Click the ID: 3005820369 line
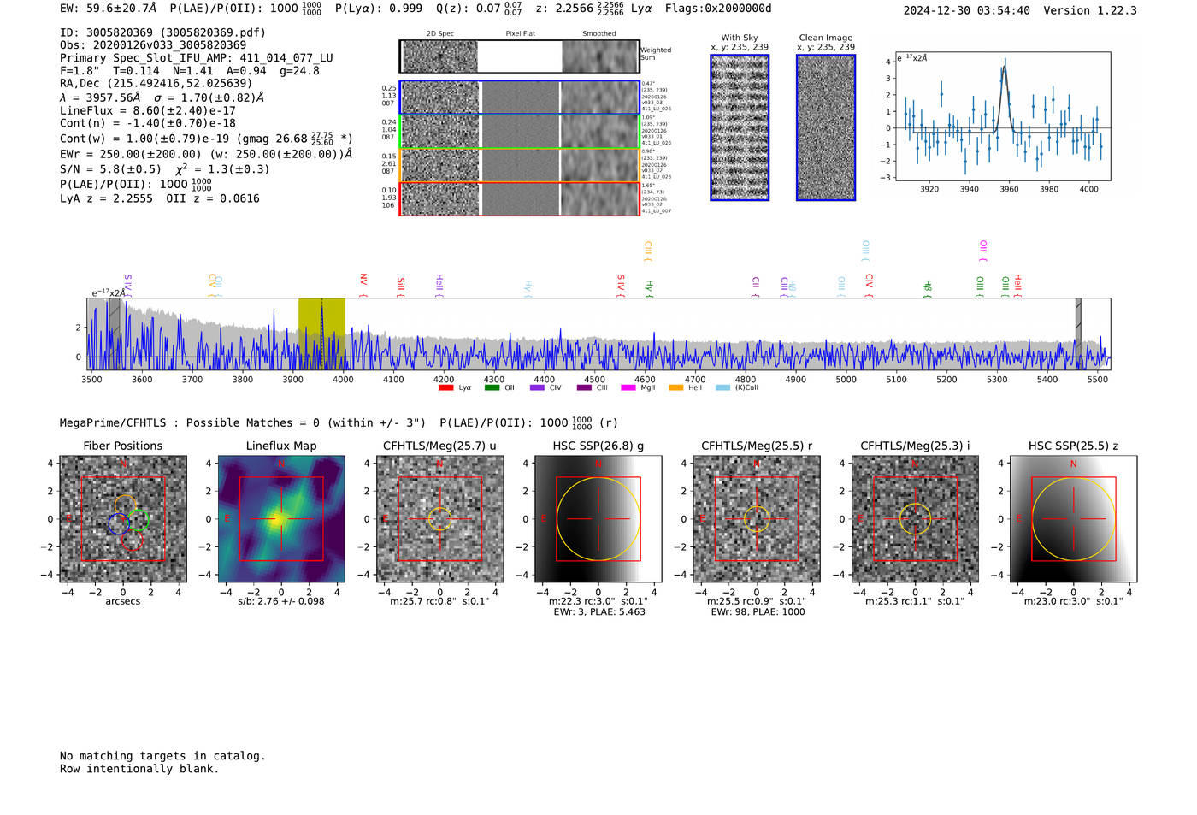 pyautogui.click(x=162, y=32)
